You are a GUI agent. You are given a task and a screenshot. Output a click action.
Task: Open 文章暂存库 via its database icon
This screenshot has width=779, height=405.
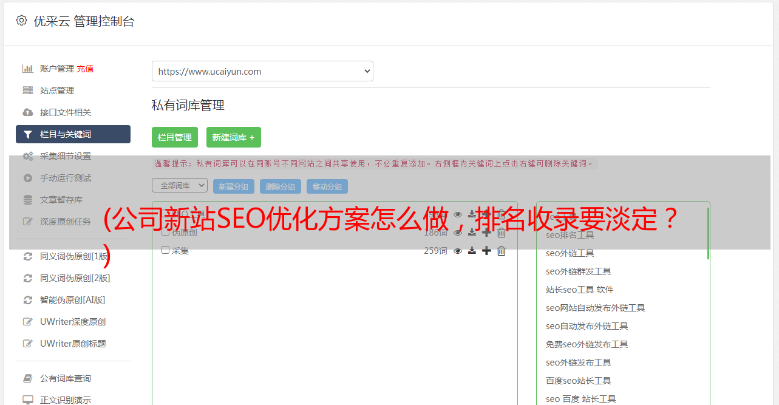click(28, 200)
